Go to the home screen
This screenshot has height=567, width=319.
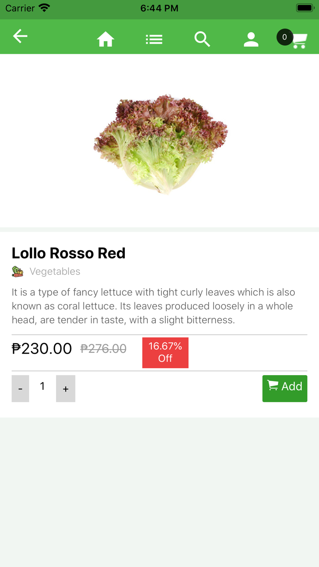click(x=105, y=39)
